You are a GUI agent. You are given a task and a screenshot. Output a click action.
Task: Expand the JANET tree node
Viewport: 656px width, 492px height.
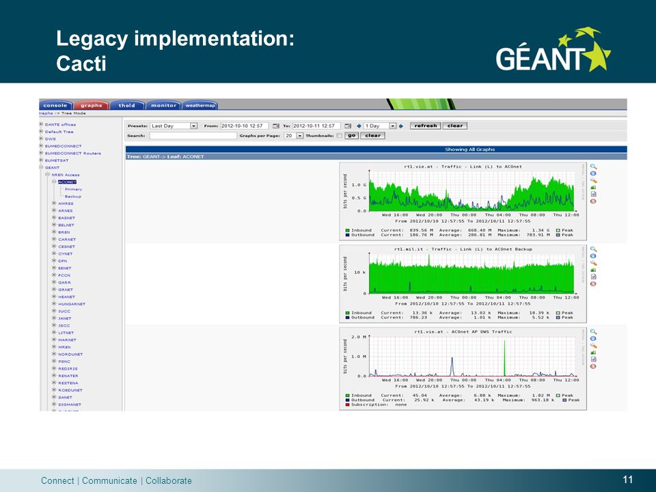[x=54, y=318]
